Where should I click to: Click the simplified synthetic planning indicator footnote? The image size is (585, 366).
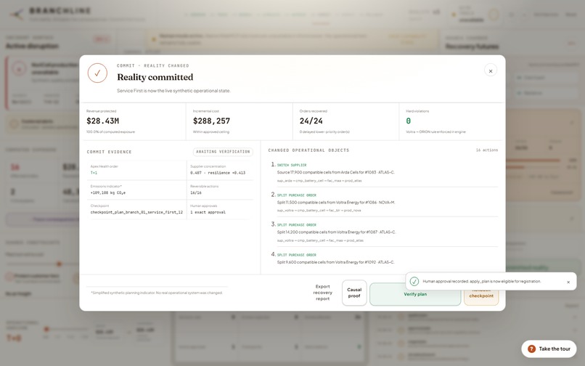157,293
